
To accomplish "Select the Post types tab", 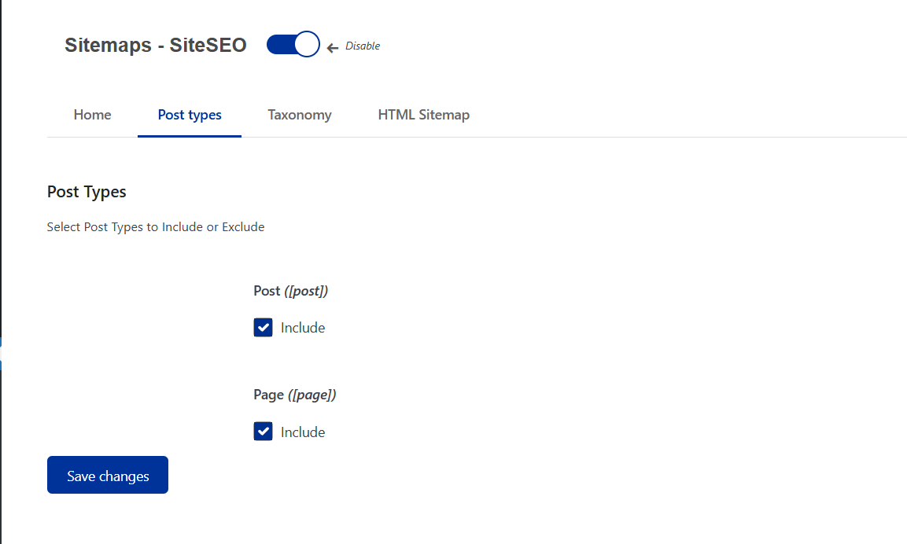I will coord(190,115).
